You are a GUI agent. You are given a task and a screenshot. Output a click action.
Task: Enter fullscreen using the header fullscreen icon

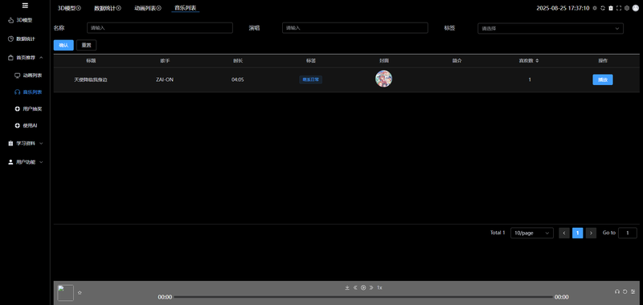(619, 8)
